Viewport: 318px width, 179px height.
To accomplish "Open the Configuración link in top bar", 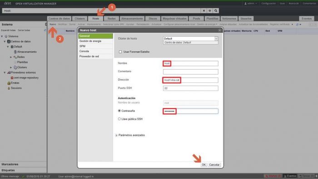I will (268, 4).
